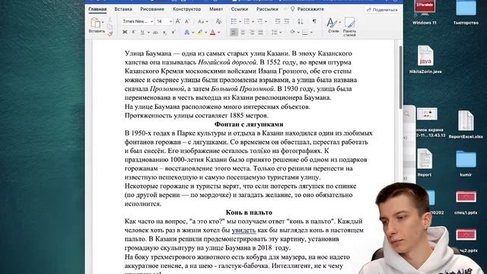Select align left
The width and height of the screenshot is (487, 274).
[234, 32]
